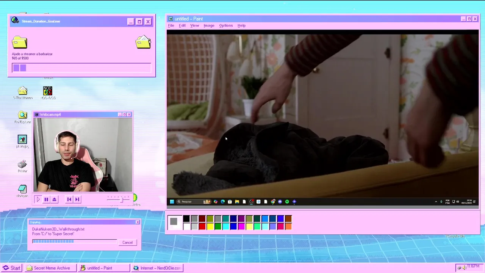Click the Recycle Bin desktop label

pyautogui.click(x=455, y=236)
